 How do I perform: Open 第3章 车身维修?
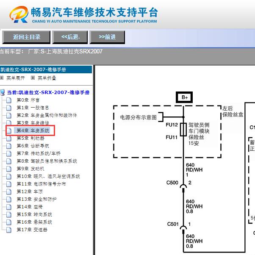pyautogui.click(x=33, y=123)
